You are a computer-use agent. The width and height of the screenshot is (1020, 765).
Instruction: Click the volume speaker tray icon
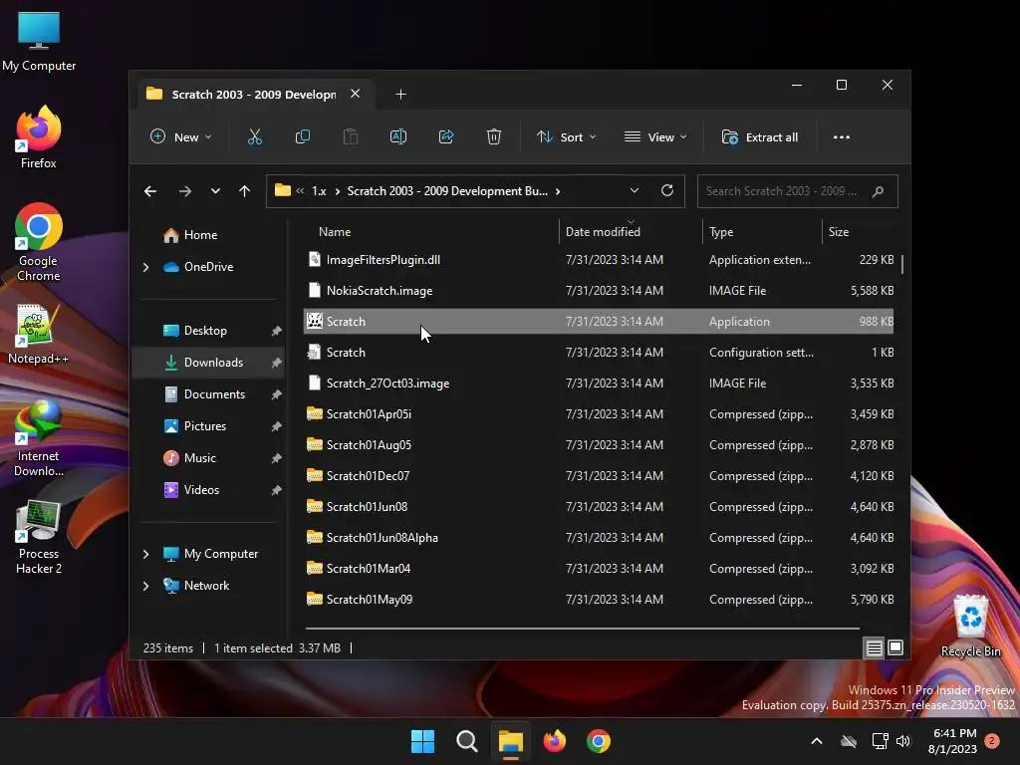pos(902,741)
